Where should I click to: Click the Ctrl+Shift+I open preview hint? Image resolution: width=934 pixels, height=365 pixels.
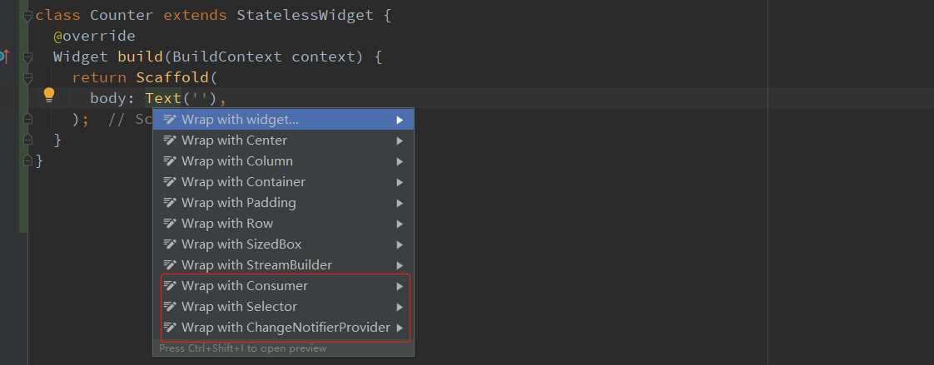coord(243,348)
